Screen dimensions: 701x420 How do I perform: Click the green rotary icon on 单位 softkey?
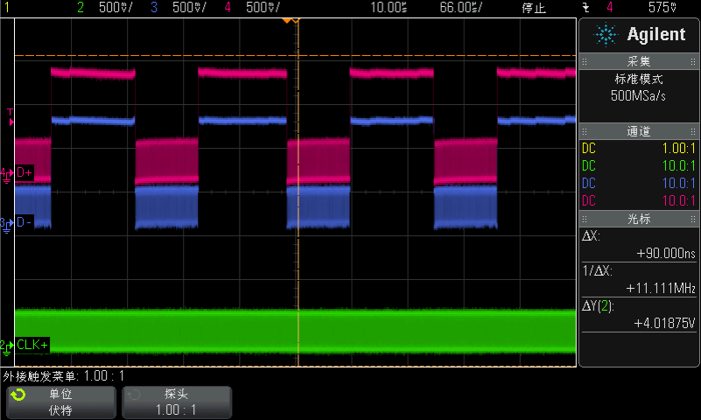[17, 395]
